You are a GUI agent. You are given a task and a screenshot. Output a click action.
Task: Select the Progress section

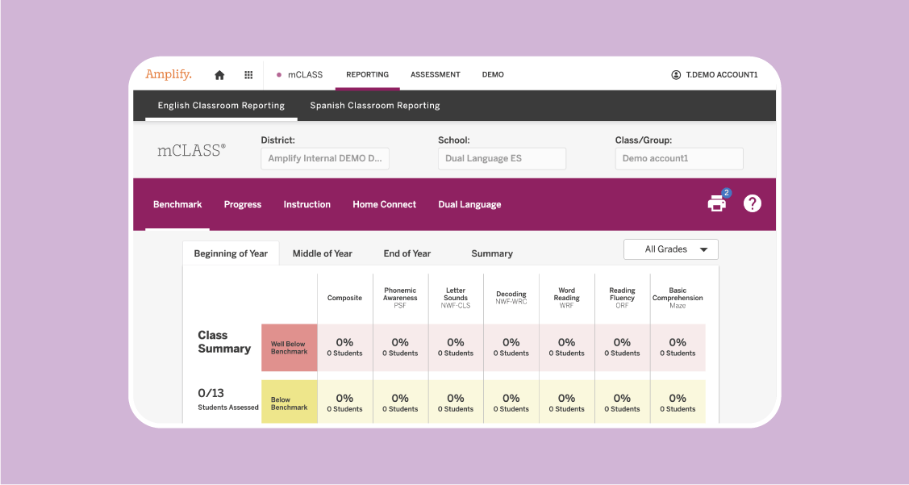click(x=242, y=204)
